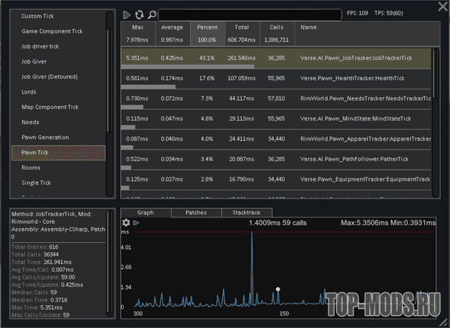450x328 pixels.
Task: Click the FPS: 109 readout
Action: (357, 13)
